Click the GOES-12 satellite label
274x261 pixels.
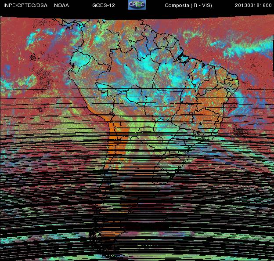pyautogui.click(x=104, y=5)
